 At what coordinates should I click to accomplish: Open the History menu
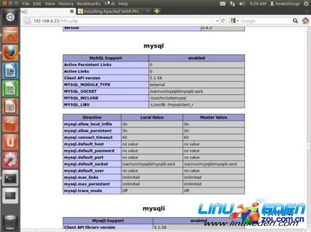(x=66, y=4)
